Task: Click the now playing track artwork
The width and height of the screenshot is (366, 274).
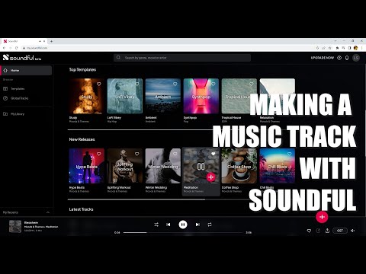Action: coord(15,226)
